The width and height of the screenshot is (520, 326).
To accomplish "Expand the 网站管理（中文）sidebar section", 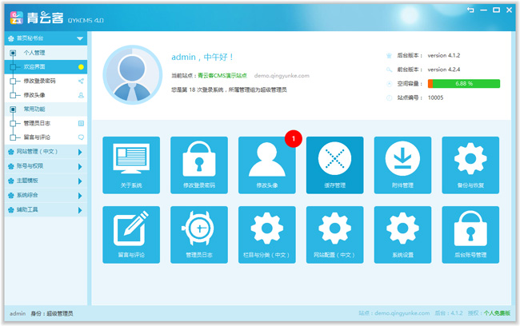I will point(46,152).
